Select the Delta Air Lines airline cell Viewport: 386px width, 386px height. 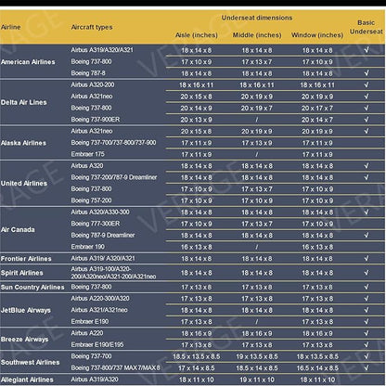(24, 102)
